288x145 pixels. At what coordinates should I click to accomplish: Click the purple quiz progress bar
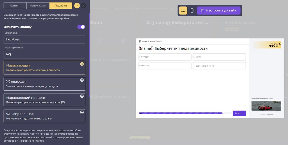(181, 113)
